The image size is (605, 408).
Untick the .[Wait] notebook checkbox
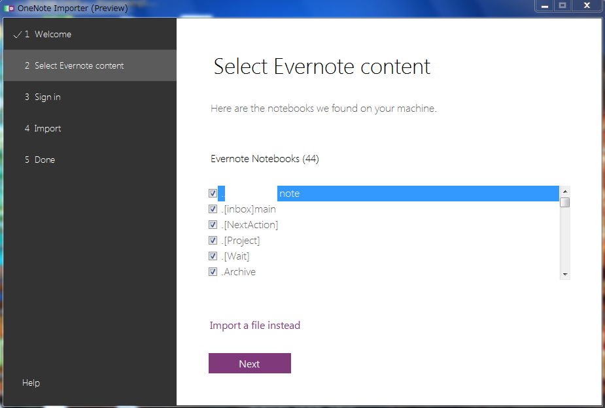pos(213,256)
